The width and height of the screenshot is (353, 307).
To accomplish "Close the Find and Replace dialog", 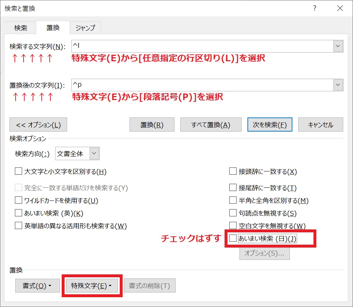I will coord(340,8).
